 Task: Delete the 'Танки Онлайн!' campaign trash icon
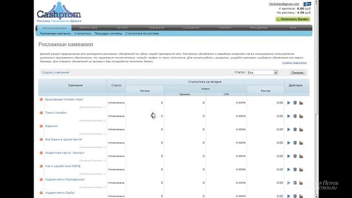click(x=295, y=116)
